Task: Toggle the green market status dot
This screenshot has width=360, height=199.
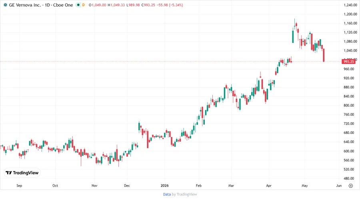Action: coord(78,5)
